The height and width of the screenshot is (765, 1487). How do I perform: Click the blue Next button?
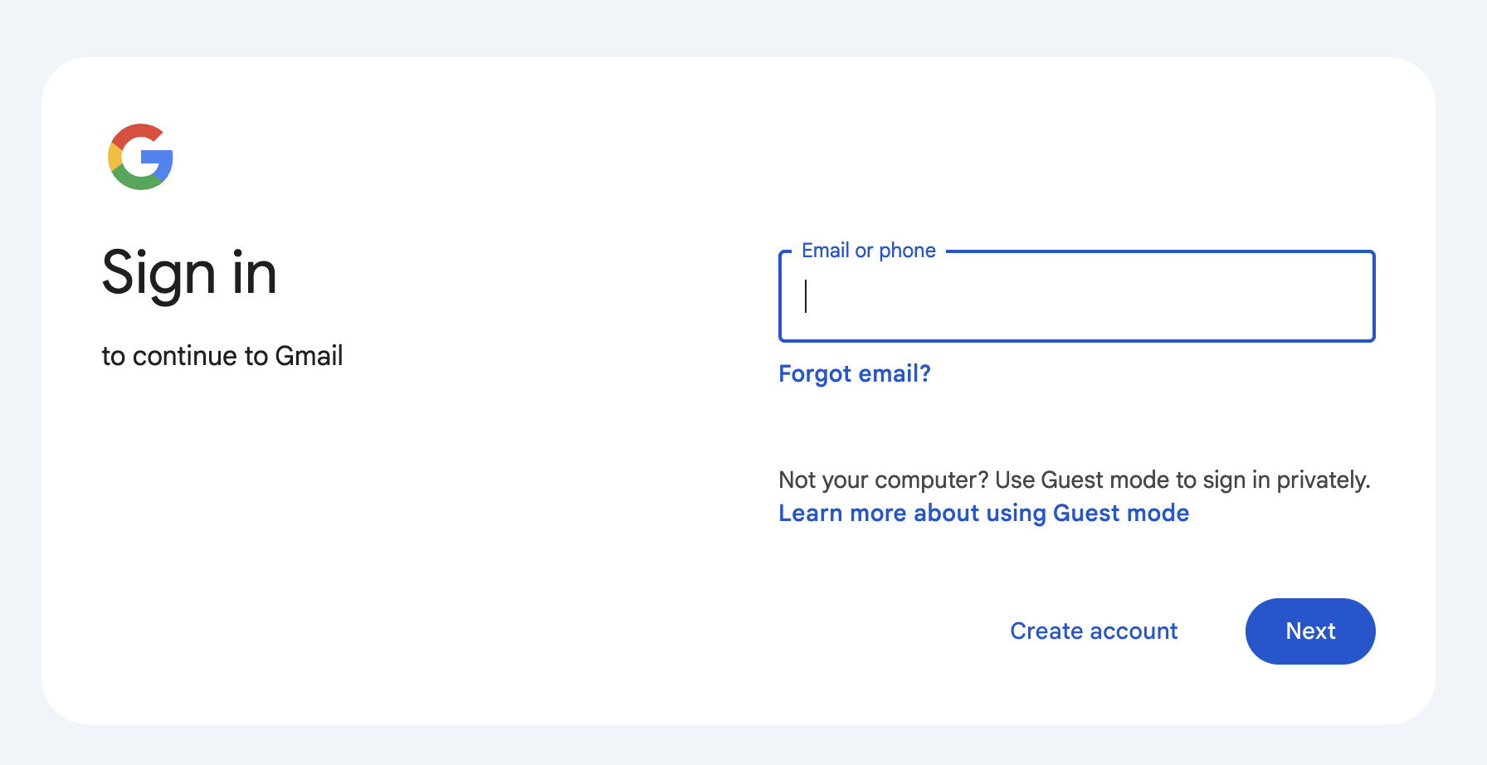tap(1310, 631)
